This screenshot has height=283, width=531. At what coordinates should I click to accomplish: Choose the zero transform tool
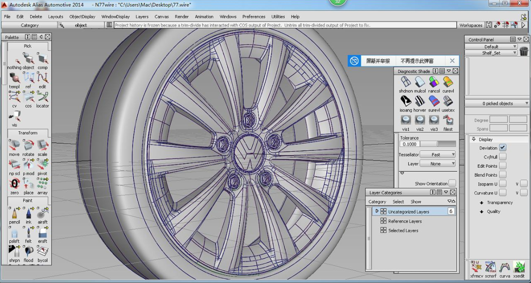click(14, 187)
